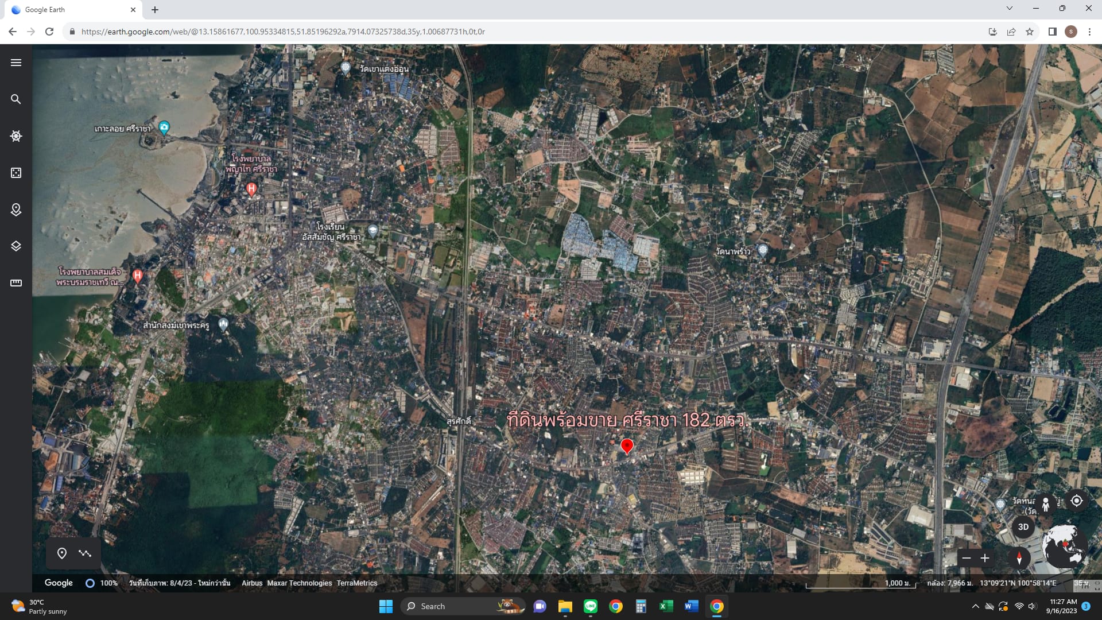Image resolution: width=1102 pixels, height=620 pixels.
Task: Open the weather widget 30°C
Action: [x=39, y=606]
